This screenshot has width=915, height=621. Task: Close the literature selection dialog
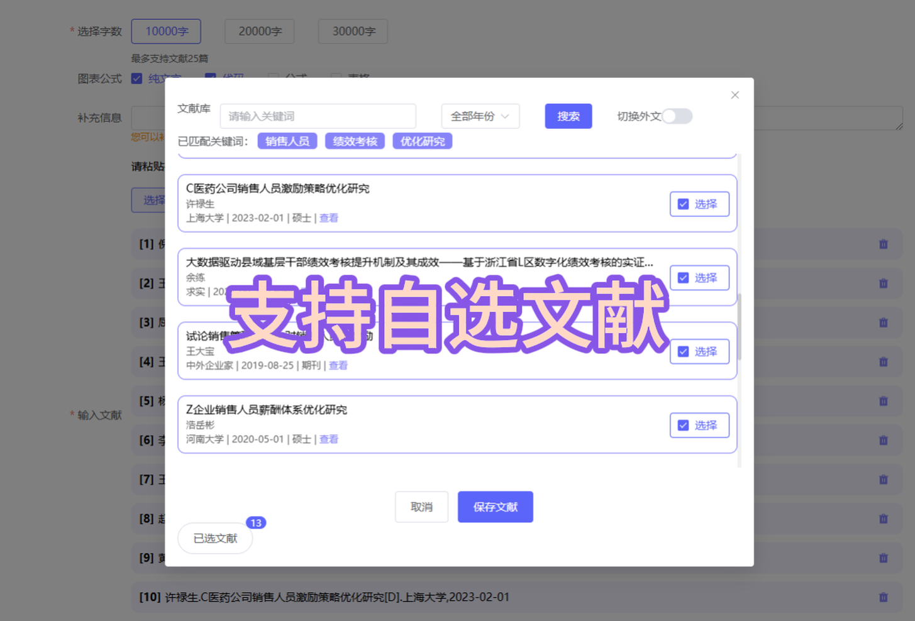(735, 95)
